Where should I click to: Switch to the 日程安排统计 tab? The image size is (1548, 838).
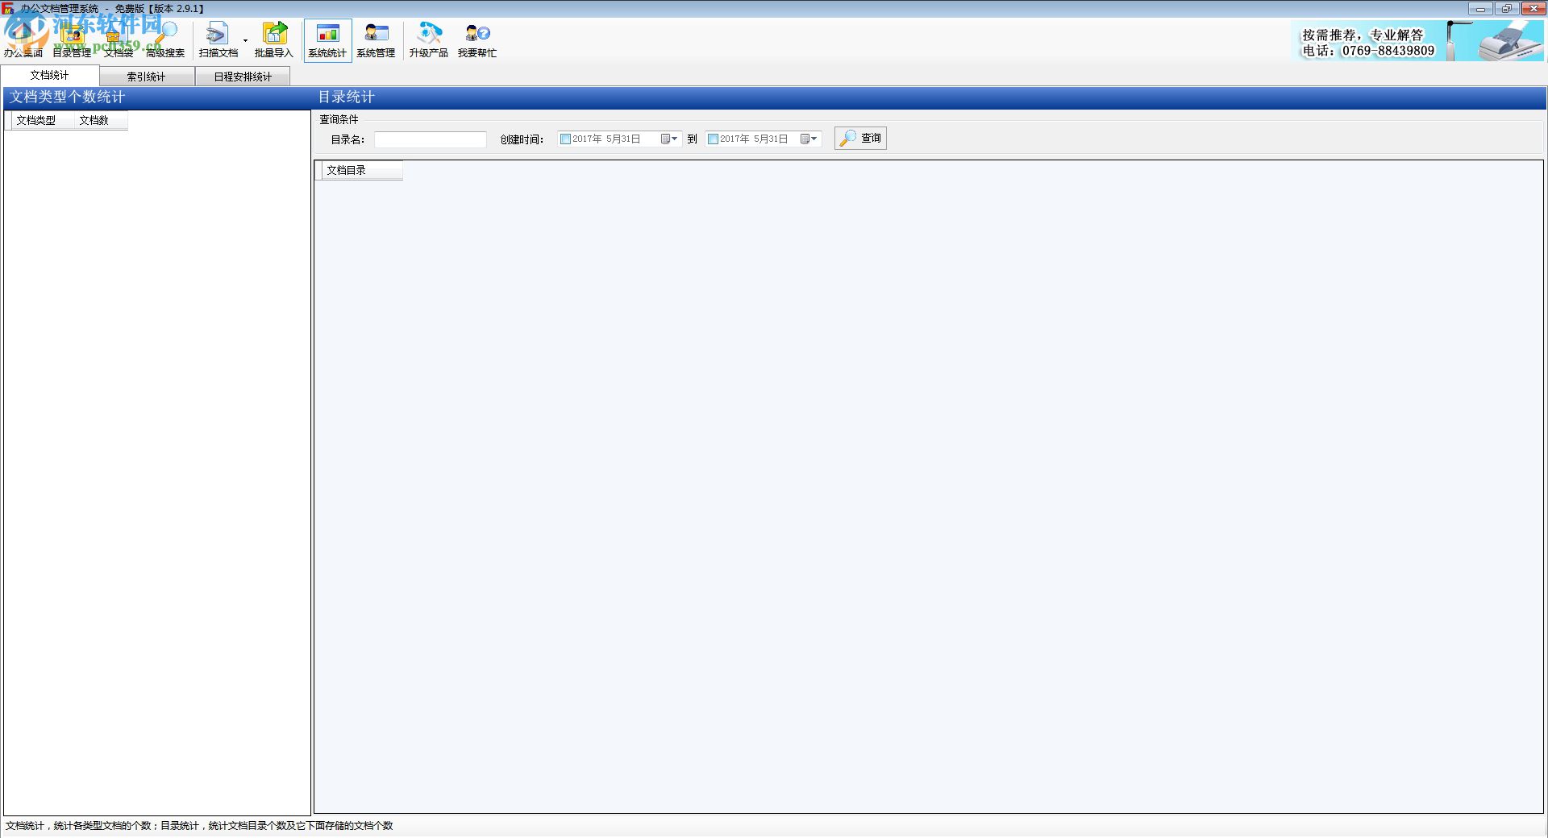pyautogui.click(x=242, y=76)
